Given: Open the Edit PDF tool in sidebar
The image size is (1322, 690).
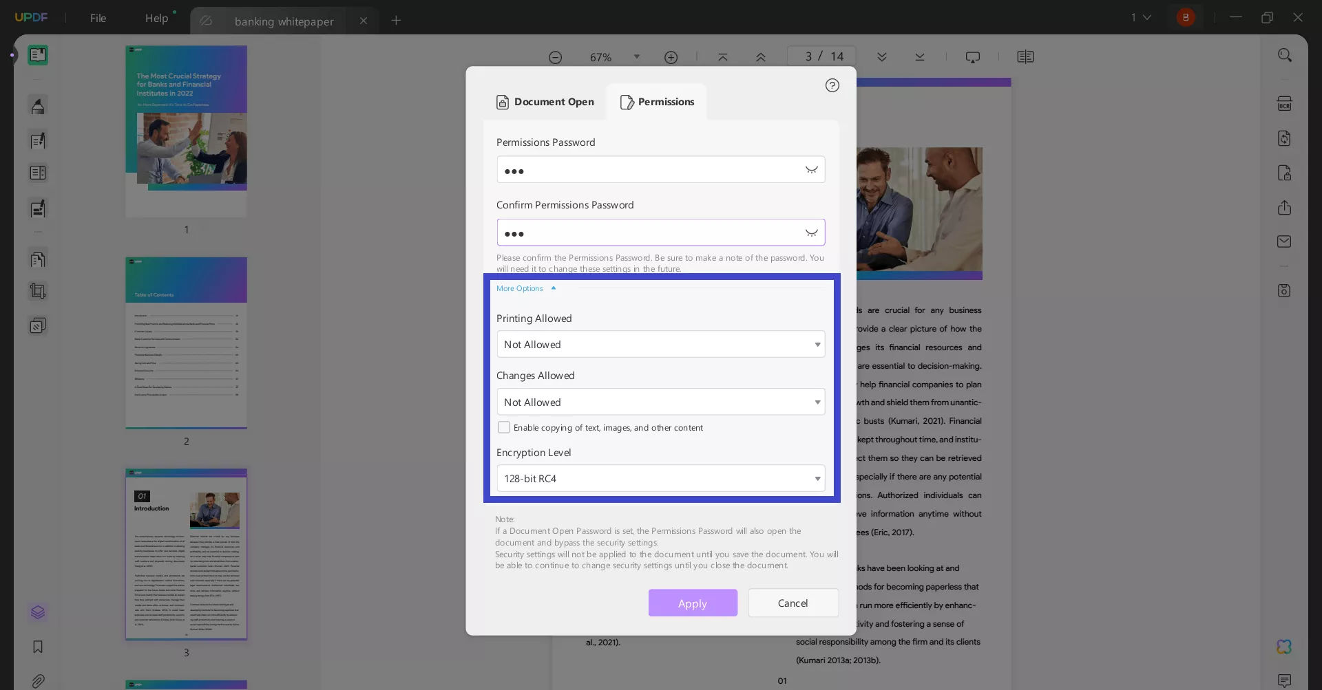Looking at the screenshot, I should (x=38, y=140).
